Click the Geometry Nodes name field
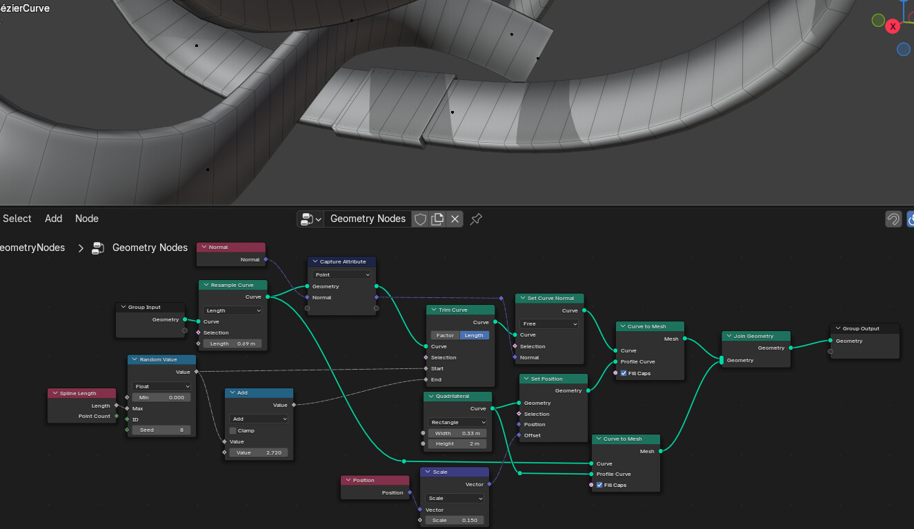The image size is (914, 529). [x=368, y=219]
